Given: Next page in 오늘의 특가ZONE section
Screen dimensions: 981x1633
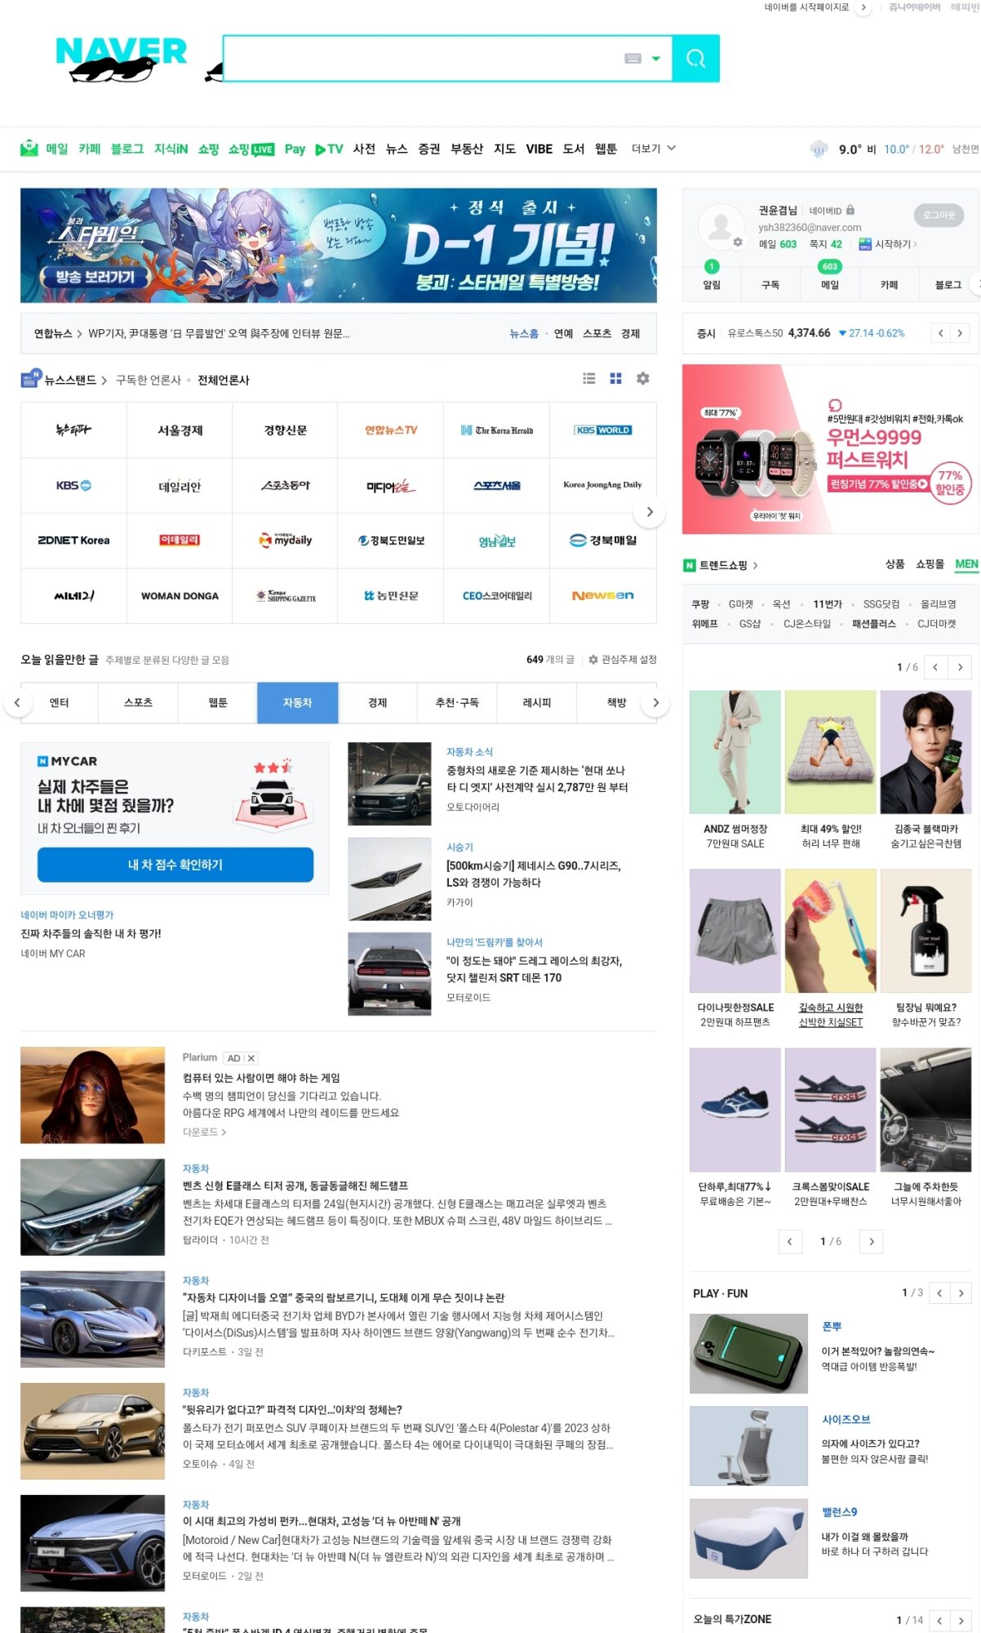Looking at the screenshot, I should (961, 1620).
